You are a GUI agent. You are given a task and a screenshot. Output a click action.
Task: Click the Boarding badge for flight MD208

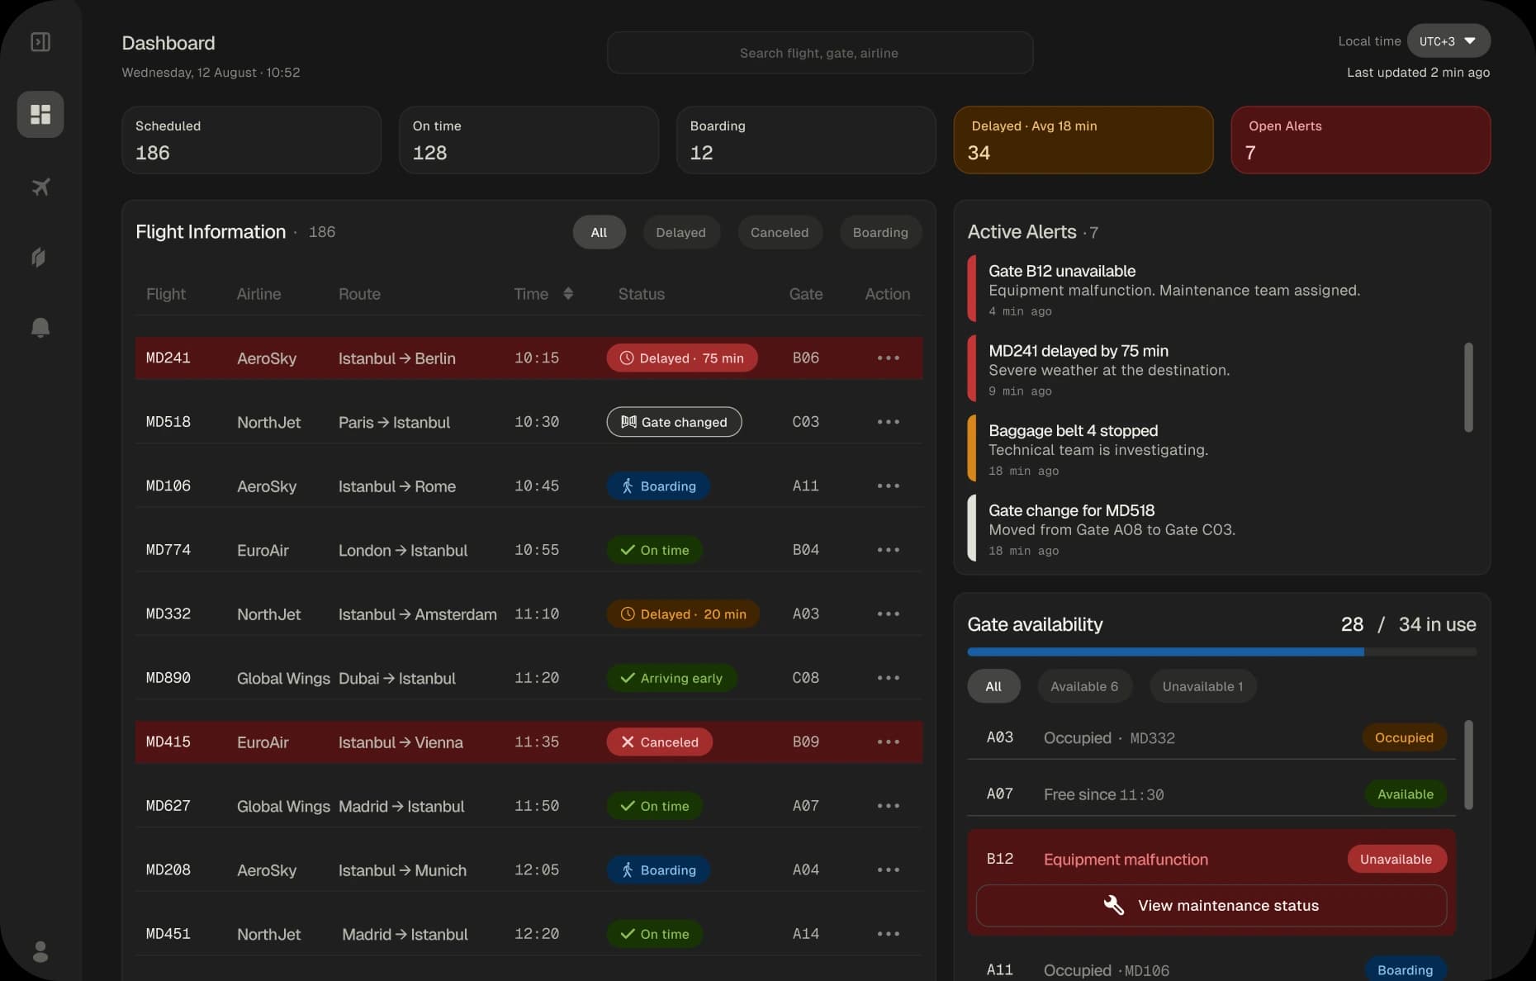pyautogui.click(x=658, y=870)
